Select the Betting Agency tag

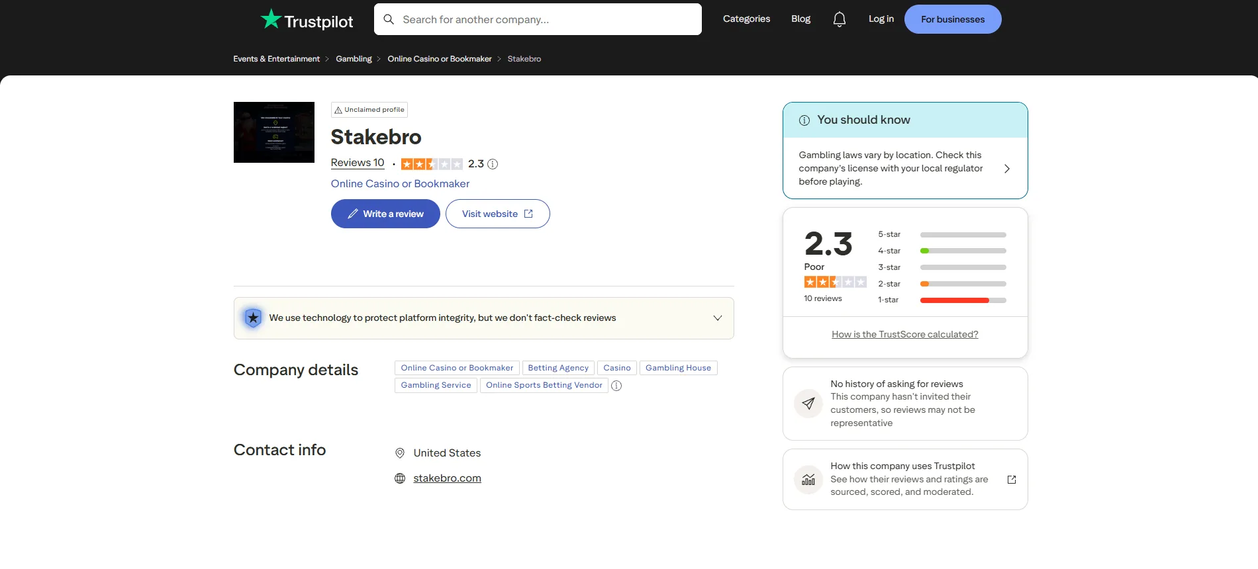pos(558,368)
